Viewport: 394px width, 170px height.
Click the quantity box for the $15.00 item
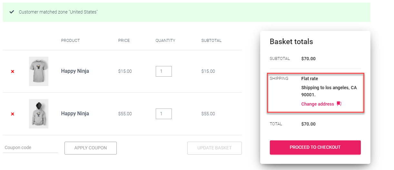[164, 71]
